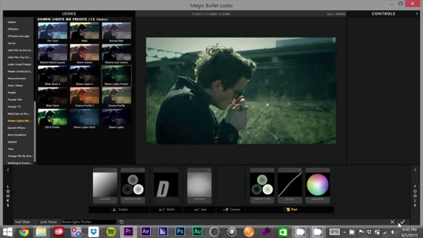Click the Zoom 100.0% readout

[335, 14]
